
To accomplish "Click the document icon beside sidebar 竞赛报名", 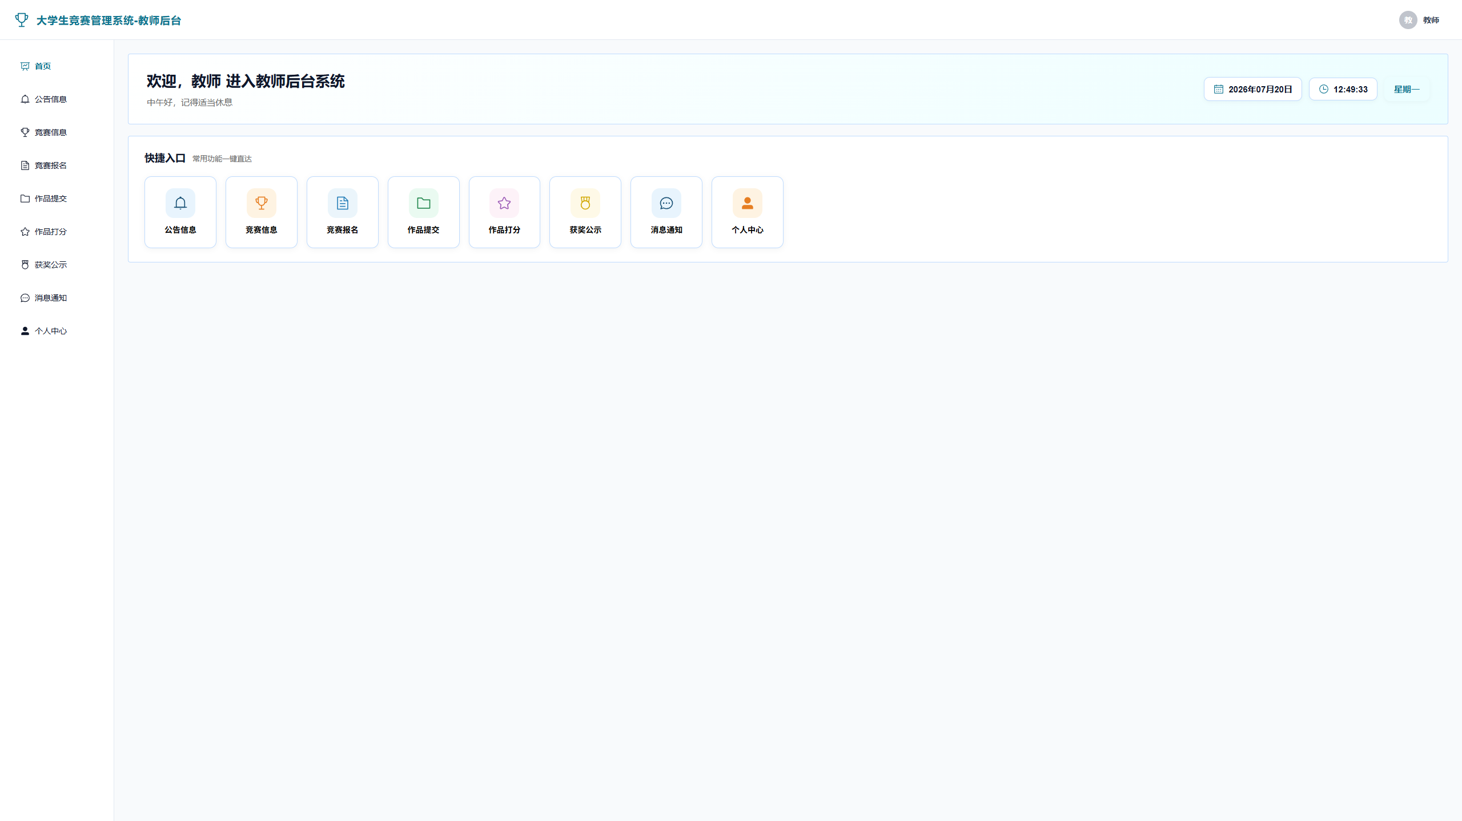I will pyautogui.click(x=25, y=165).
